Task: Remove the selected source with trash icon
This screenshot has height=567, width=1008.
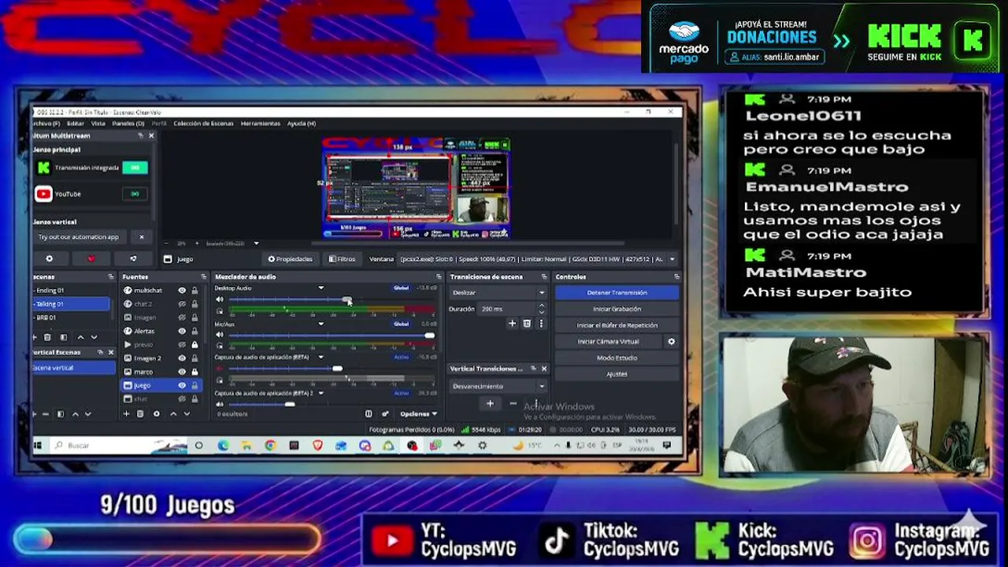Action: click(x=140, y=413)
